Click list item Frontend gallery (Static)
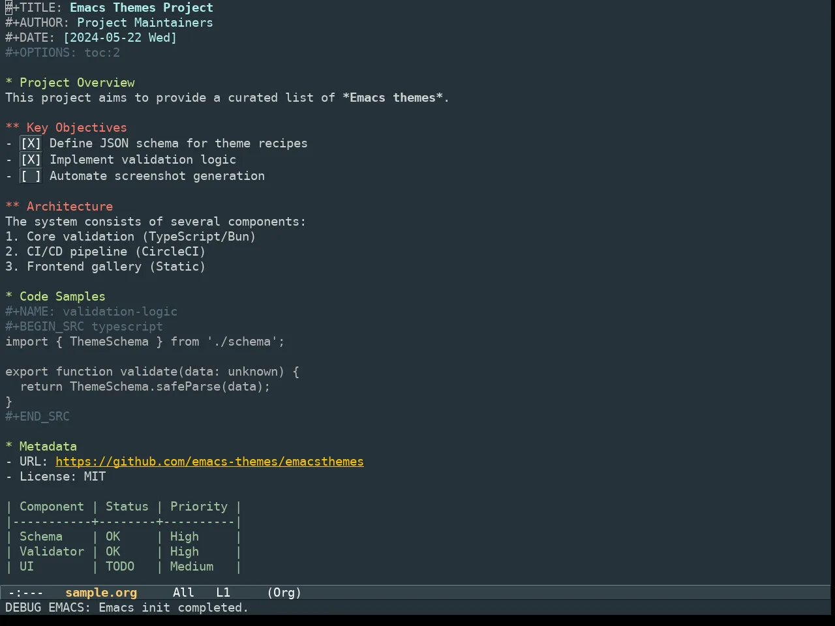Screen dimensions: 835x626 [x=106, y=267]
